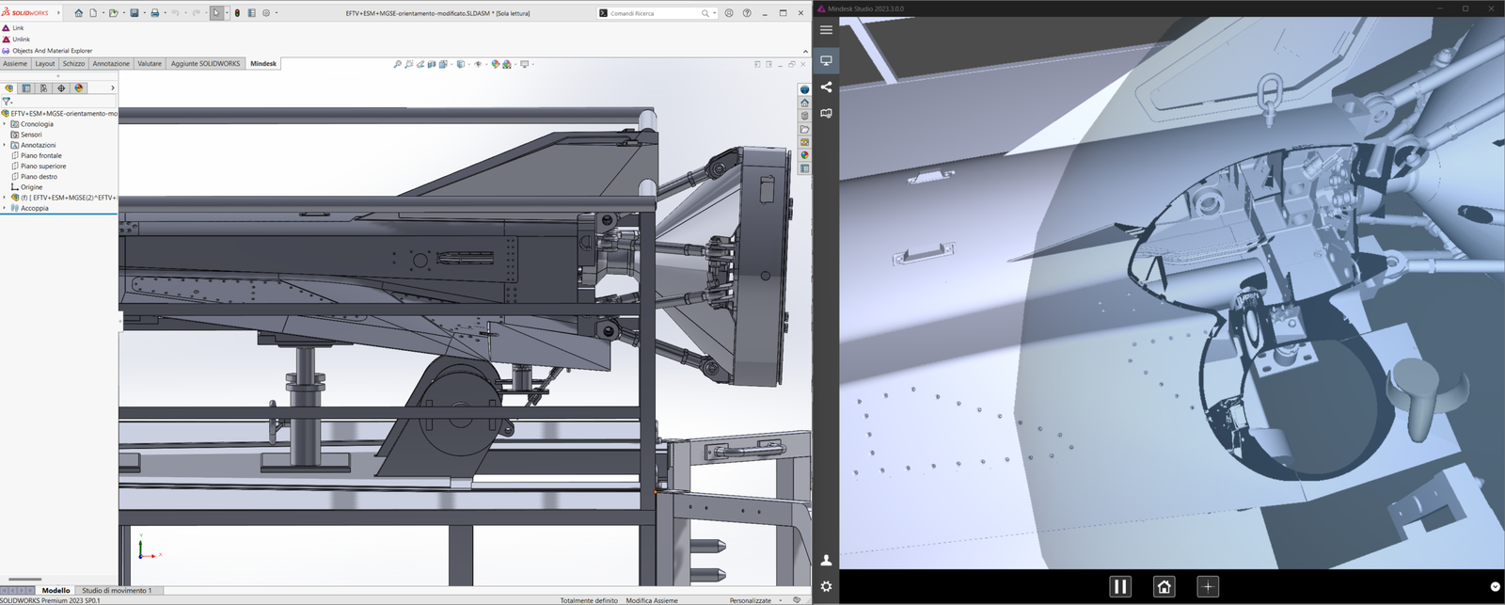The height and width of the screenshot is (605, 1505).
Task: Click the Mindesk share icon
Action: tap(826, 88)
